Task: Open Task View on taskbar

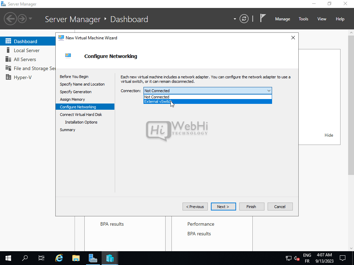Action: (41, 258)
